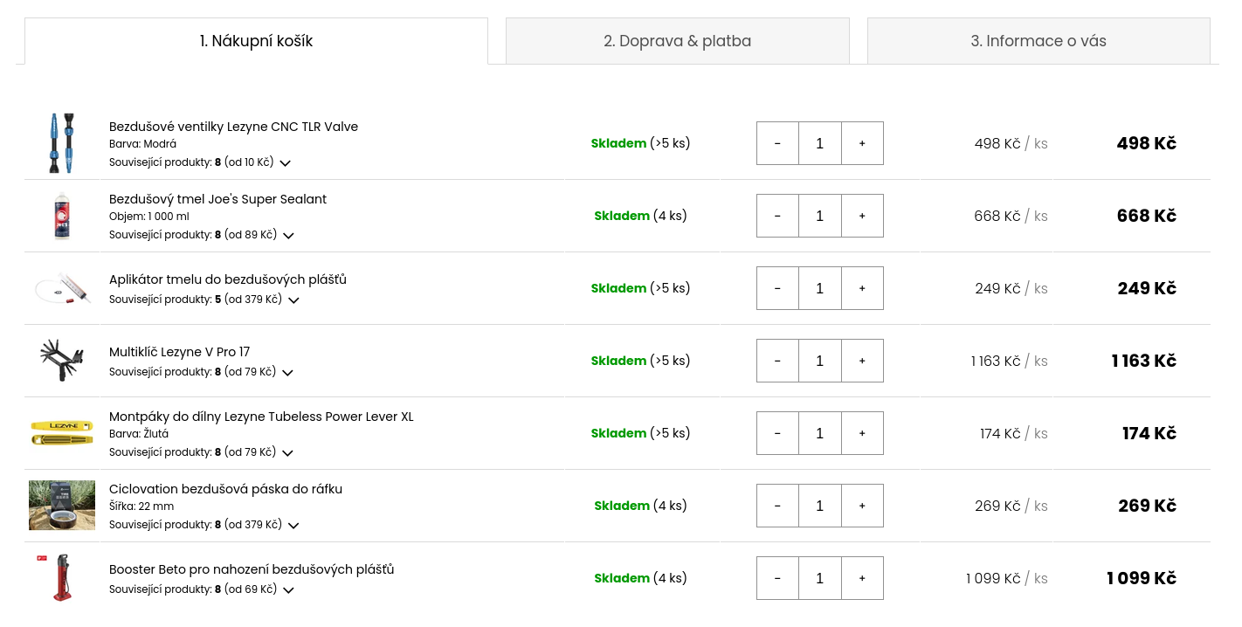Increase quantity of Tubeless Power Lever XL

[862, 433]
